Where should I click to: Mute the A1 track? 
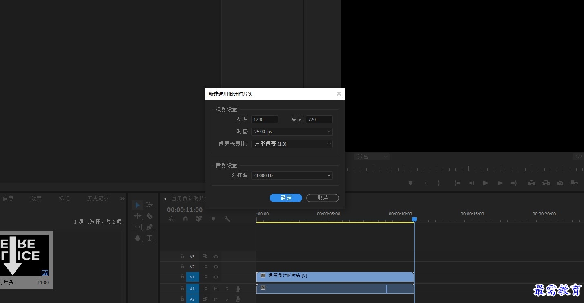click(216, 289)
